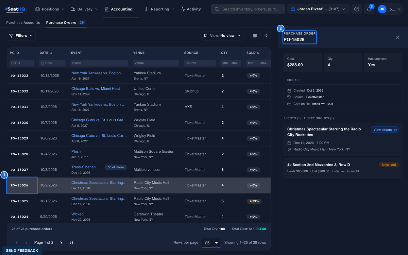Switch to Purchase Accounts tab
Screen dimensions: 408x255
pyautogui.click(x=23, y=23)
